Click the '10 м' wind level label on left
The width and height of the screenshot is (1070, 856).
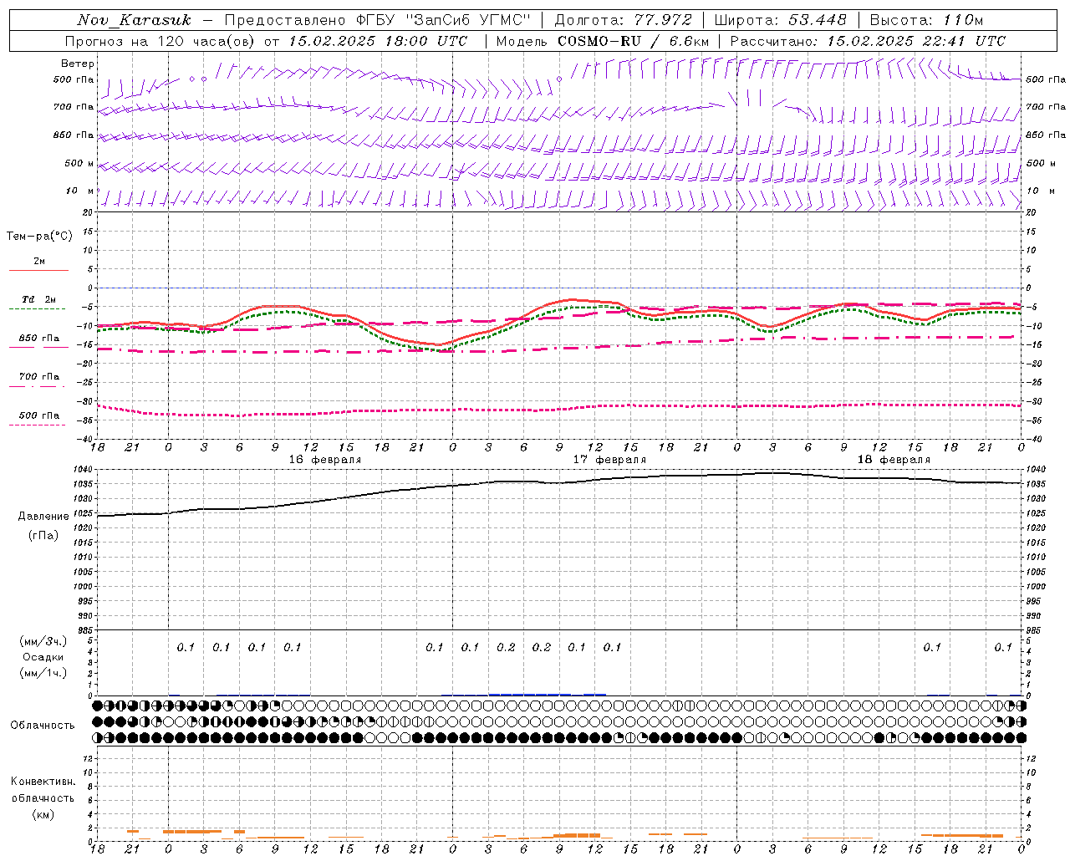point(80,191)
